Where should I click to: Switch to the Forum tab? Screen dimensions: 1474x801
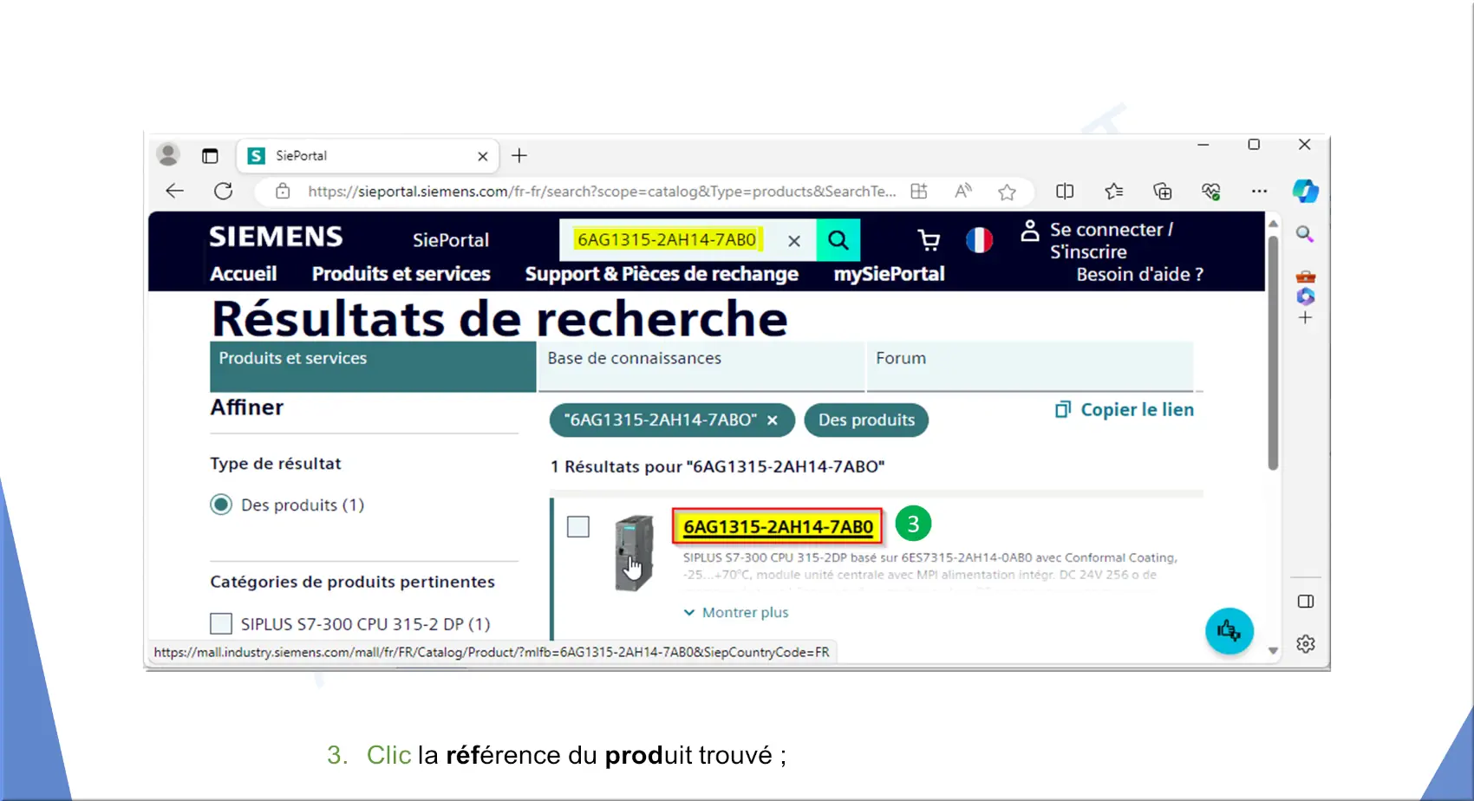pyautogui.click(x=1030, y=367)
